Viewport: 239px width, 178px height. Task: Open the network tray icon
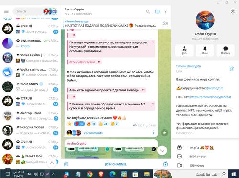42,174
